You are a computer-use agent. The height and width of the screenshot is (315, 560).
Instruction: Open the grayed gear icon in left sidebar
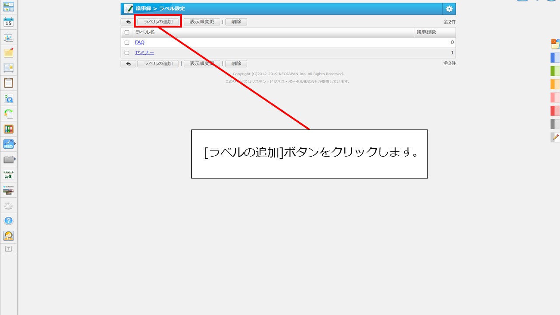(x=8, y=205)
